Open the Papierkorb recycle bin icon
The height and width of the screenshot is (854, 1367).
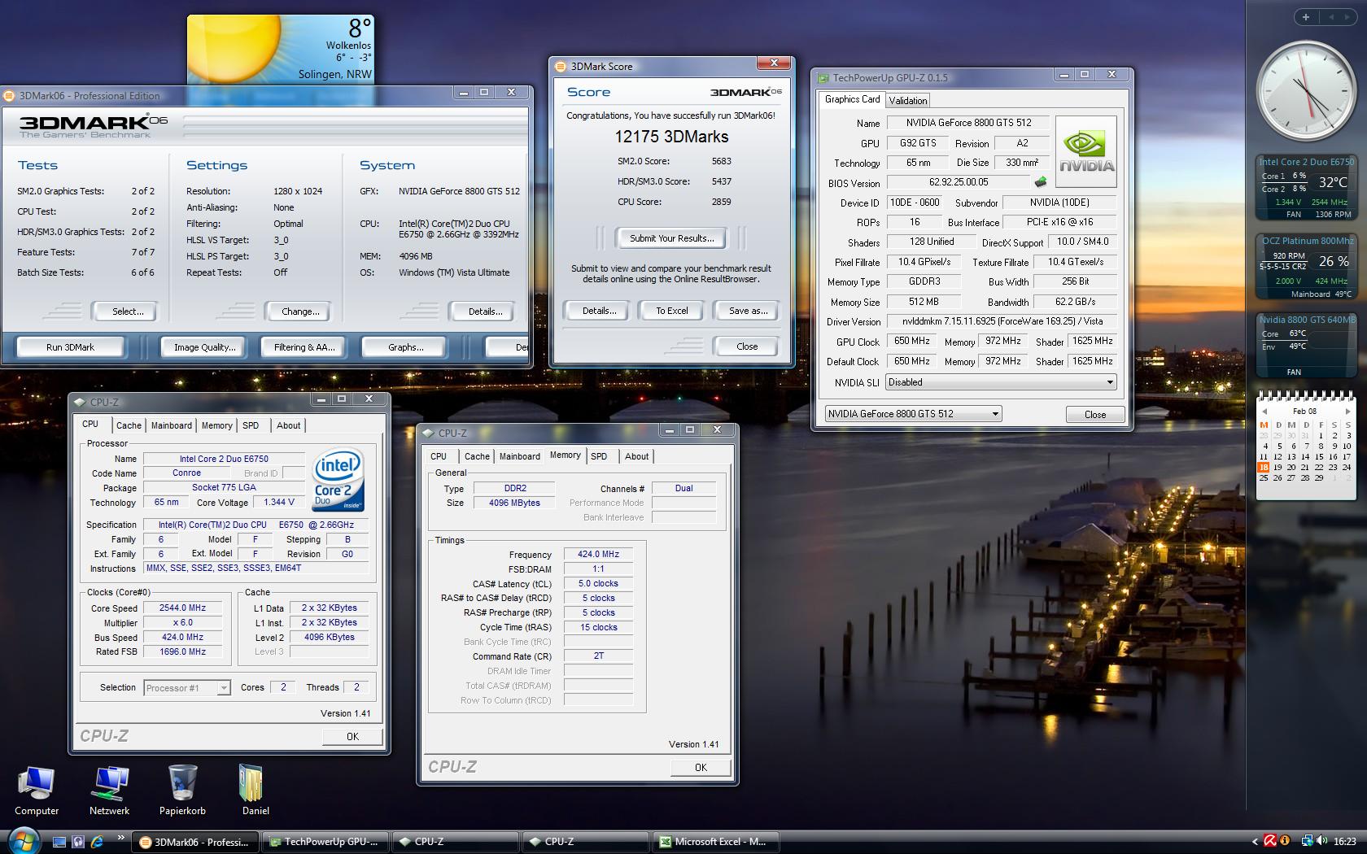click(x=182, y=785)
